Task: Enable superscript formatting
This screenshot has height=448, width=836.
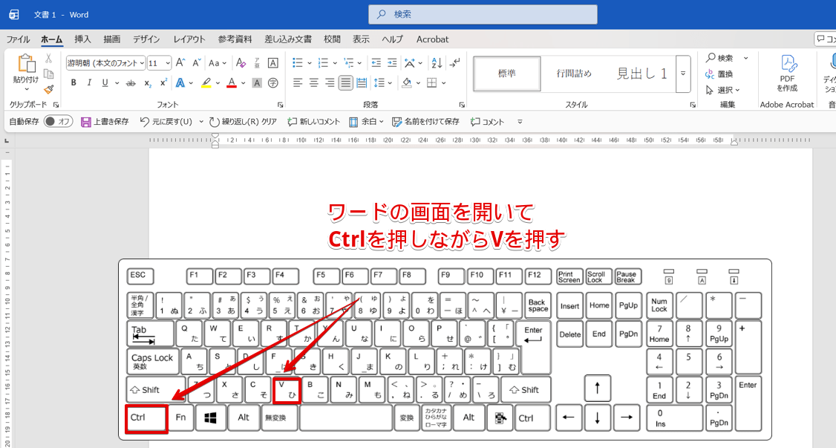Action: coord(165,82)
